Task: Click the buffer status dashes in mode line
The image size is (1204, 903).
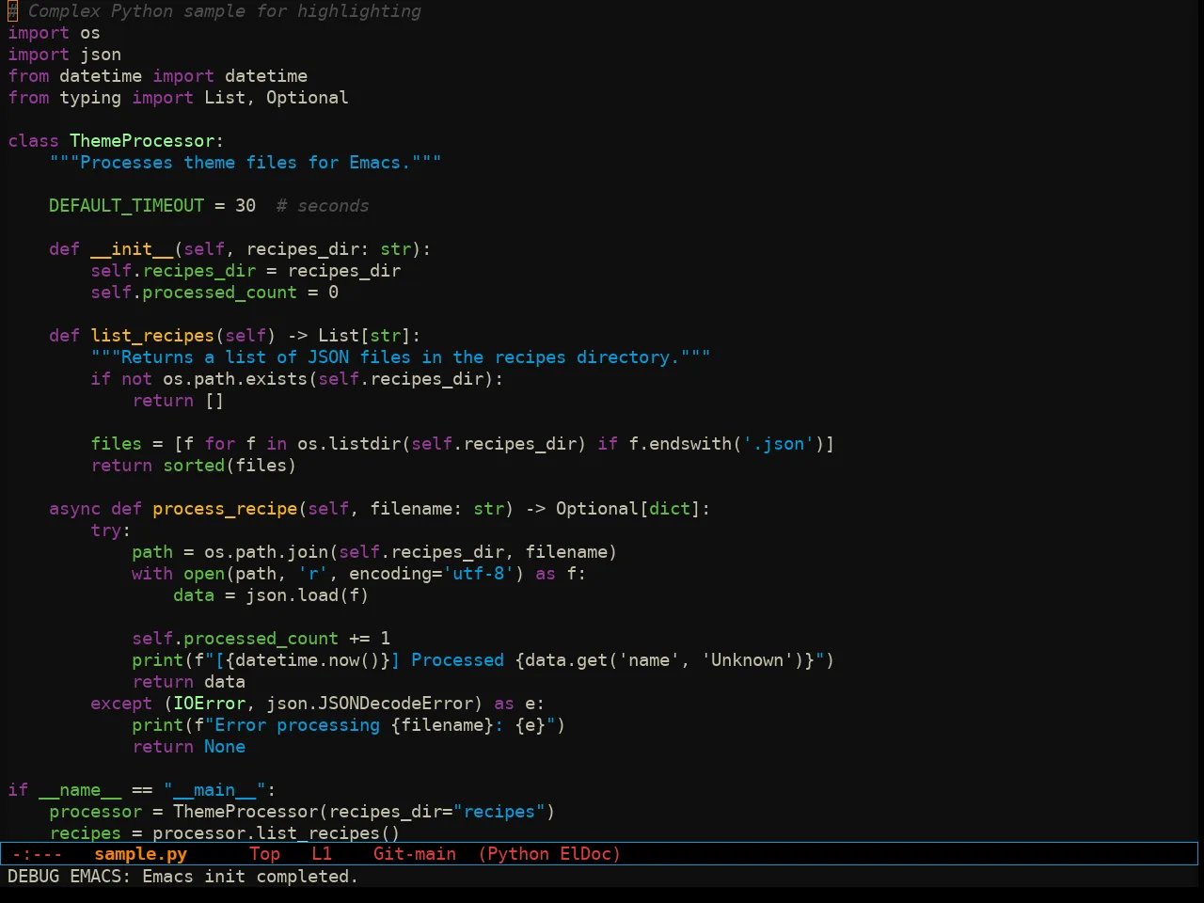Action: [x=37, y=854]
